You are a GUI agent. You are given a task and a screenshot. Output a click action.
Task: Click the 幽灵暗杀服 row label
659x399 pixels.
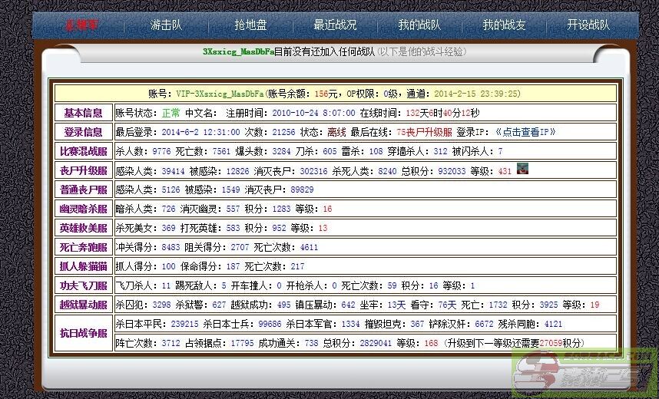coord(83,209)
